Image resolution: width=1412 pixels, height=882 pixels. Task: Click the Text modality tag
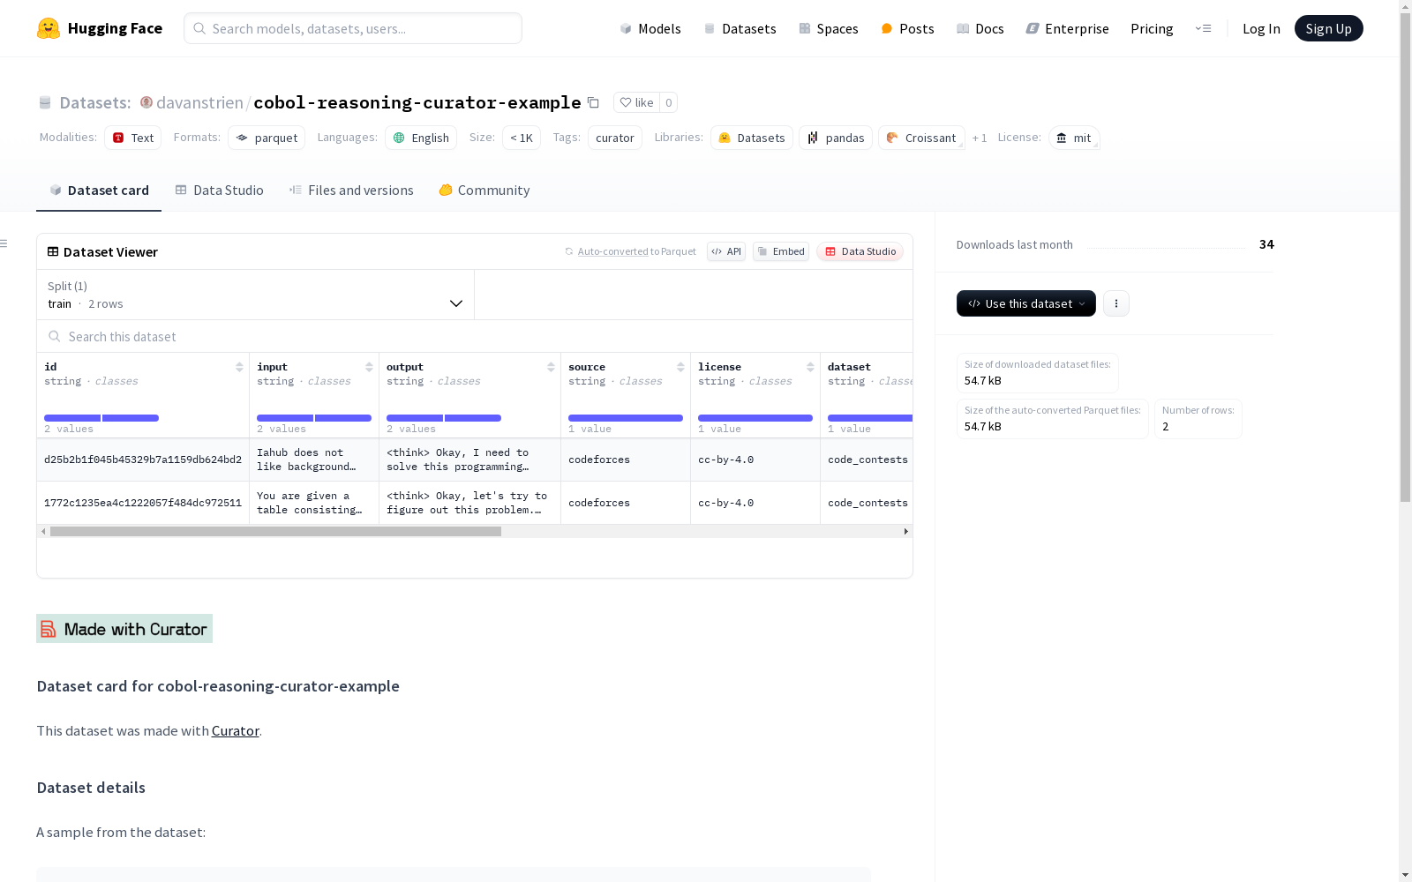coord(132,138)
